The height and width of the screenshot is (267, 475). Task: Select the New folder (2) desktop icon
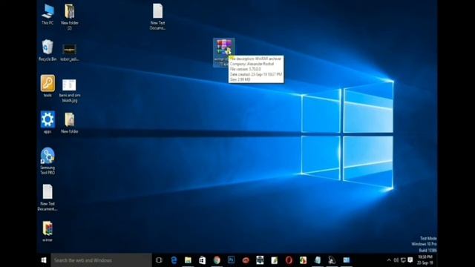[69, 16]
